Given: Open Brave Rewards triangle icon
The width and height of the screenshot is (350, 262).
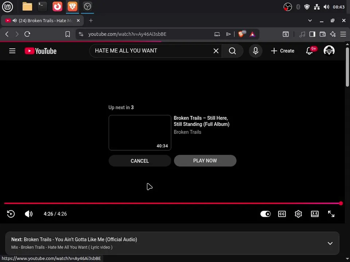Looking at the screenshot, I should [252, 34].
